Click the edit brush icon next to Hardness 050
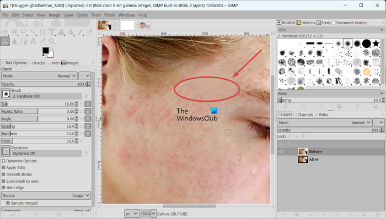 (87, 96)
